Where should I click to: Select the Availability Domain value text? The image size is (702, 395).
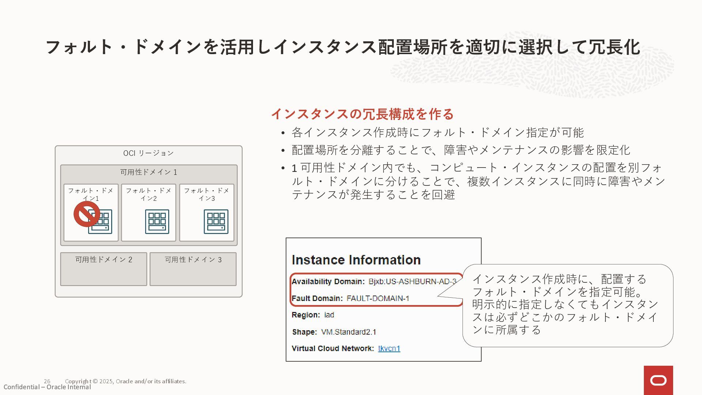[412, 282]
